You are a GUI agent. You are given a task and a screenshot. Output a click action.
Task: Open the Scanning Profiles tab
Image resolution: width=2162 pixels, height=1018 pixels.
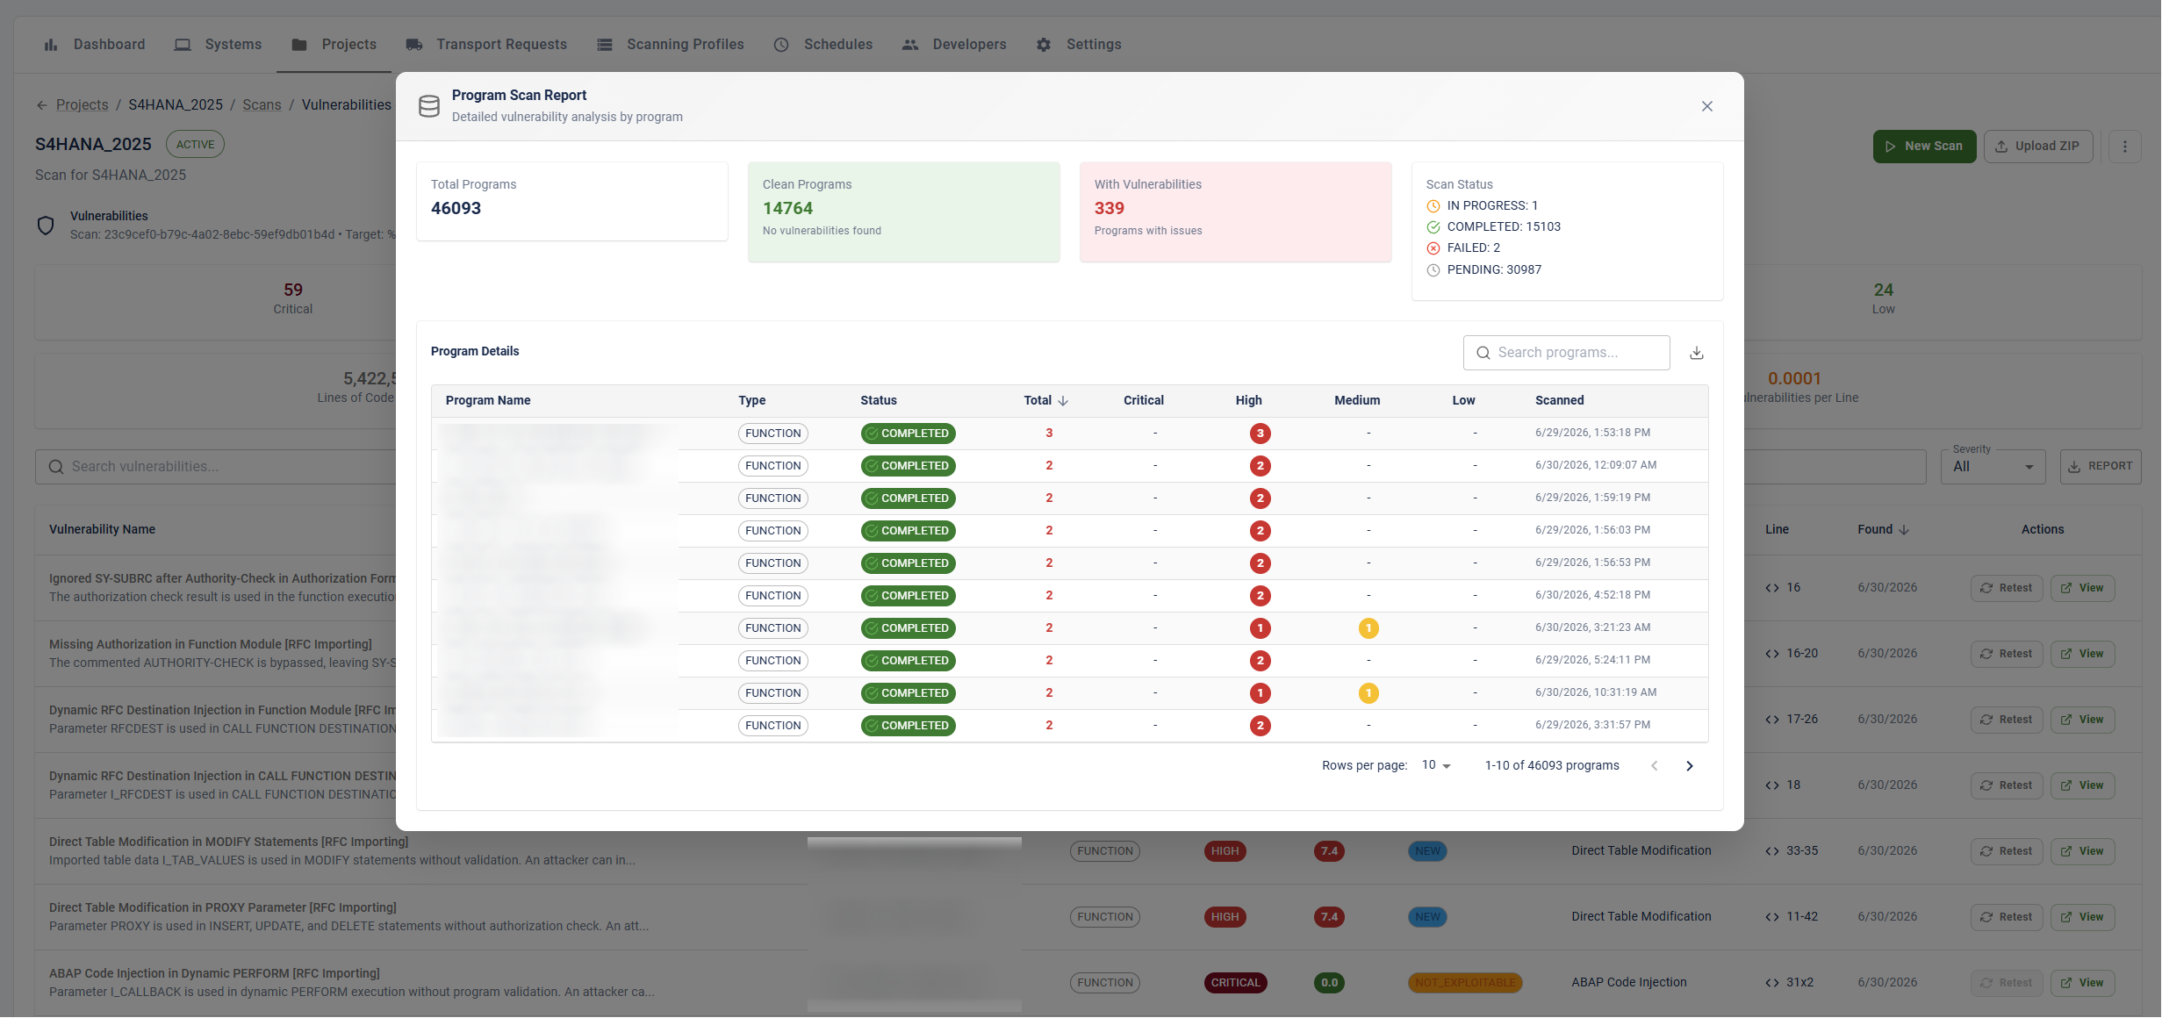tap(670, 45)
